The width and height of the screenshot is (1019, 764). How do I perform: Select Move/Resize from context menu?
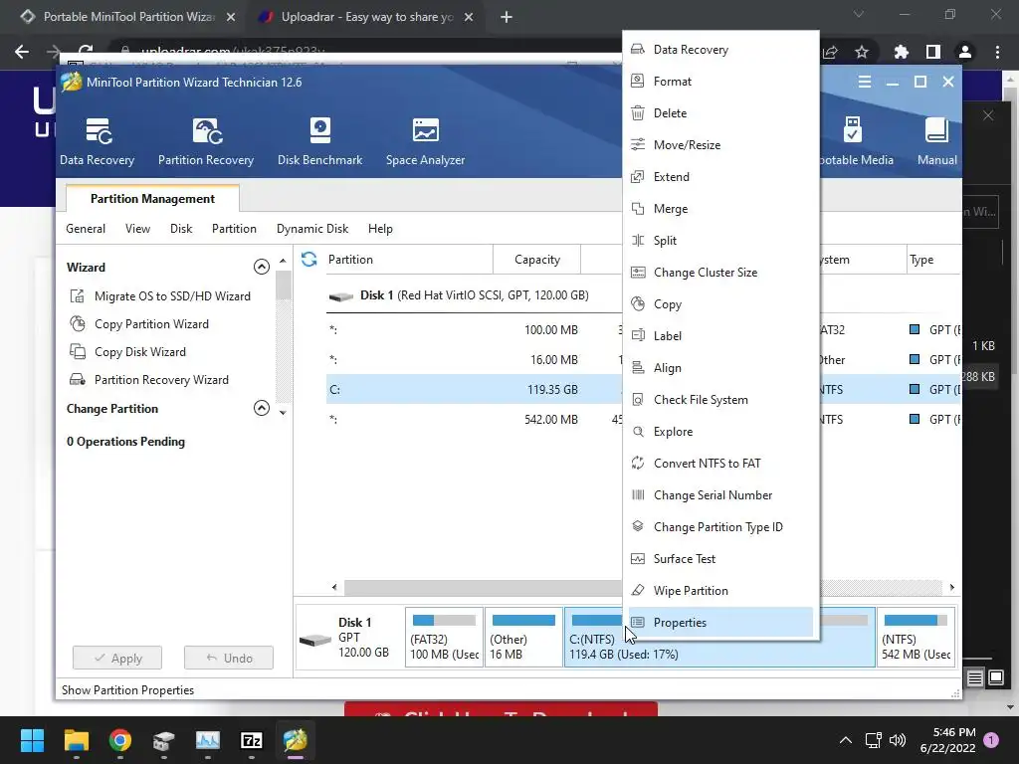tap(720, 145)
